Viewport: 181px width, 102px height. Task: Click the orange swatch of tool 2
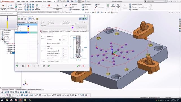(x=28, y=28)
